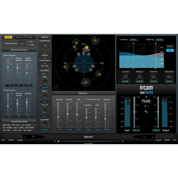The image size is (178, 178).
Task: Click the Source Warmth slider handle
Action: (x=17, y=68)
